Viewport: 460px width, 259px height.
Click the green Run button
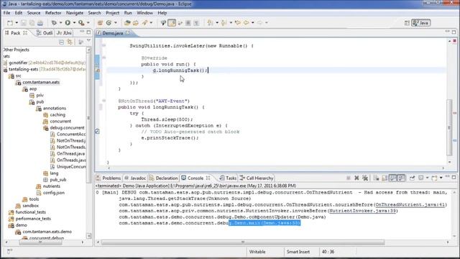68,22
